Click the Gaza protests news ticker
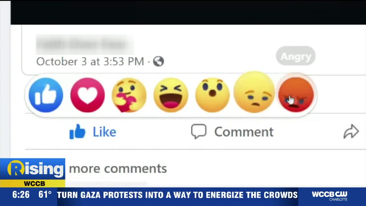Screen dimensions: 366x206 [177, 195]
